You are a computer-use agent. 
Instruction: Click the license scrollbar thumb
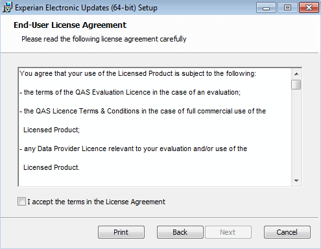click(x=296, y=84)
